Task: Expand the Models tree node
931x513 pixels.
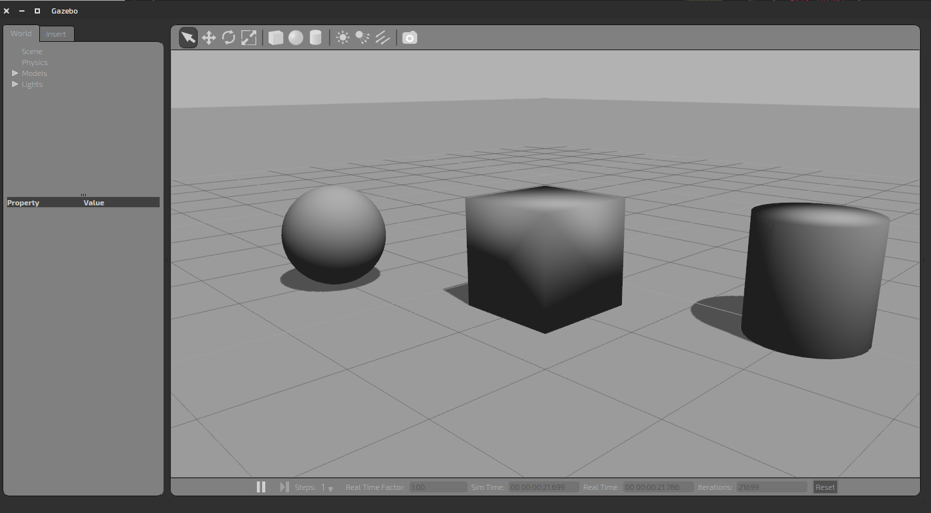Action: pyautogui.click(x=15, y=73)
